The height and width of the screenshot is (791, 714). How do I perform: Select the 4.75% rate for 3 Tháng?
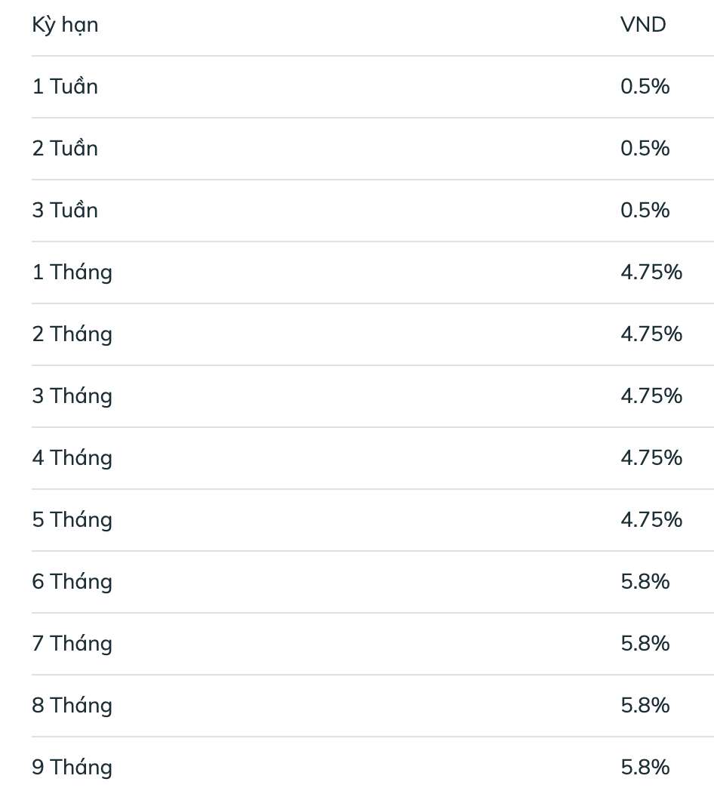(651, 396)
